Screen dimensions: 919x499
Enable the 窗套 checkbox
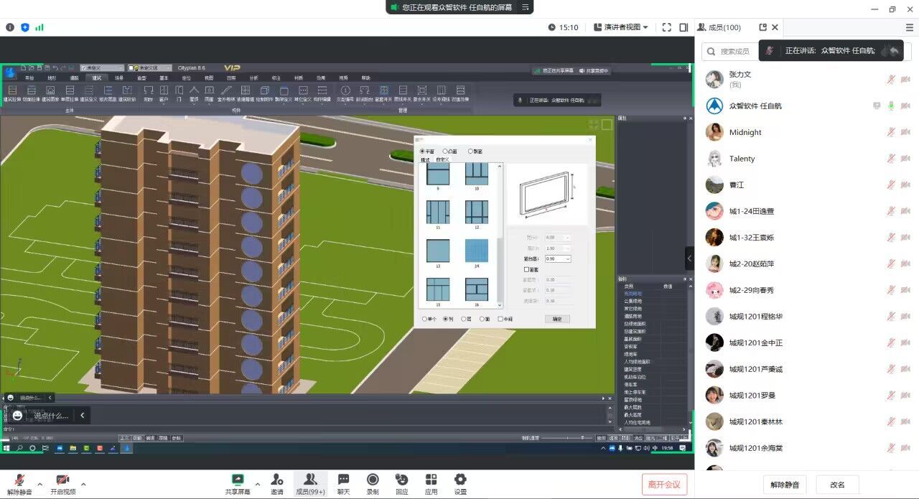526,269
